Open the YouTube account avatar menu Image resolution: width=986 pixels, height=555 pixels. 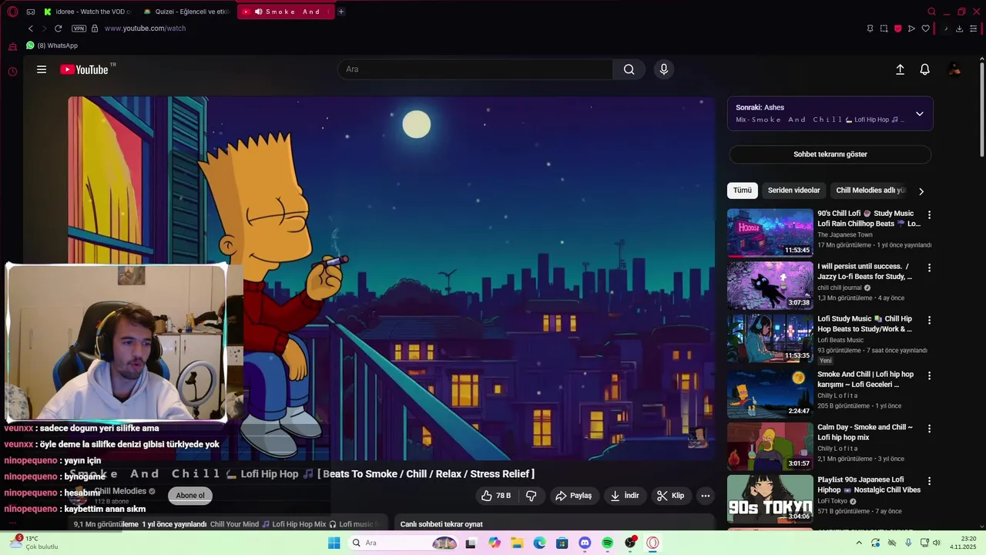(954, 69)
